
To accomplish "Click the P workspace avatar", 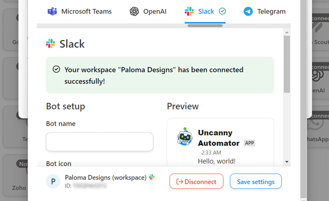I will coord(53,181).
